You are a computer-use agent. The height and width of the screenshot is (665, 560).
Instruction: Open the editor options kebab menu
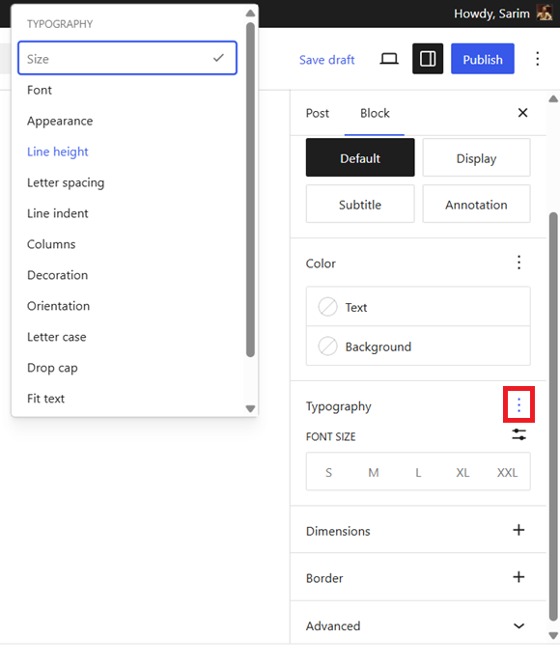point(537,59)
